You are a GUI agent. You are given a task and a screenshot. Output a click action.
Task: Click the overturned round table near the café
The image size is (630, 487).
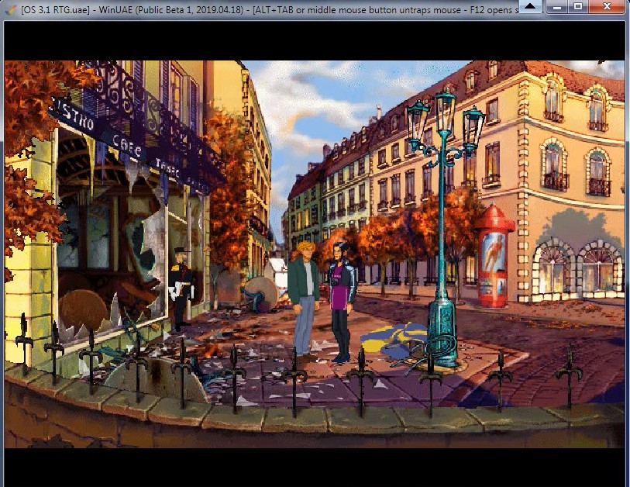pos(260,296)
